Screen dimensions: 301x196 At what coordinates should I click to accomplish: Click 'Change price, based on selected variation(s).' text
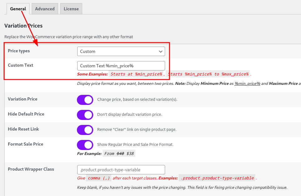pos(137,99)
